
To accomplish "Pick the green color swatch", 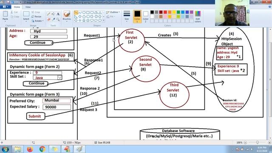I will 178,12.
